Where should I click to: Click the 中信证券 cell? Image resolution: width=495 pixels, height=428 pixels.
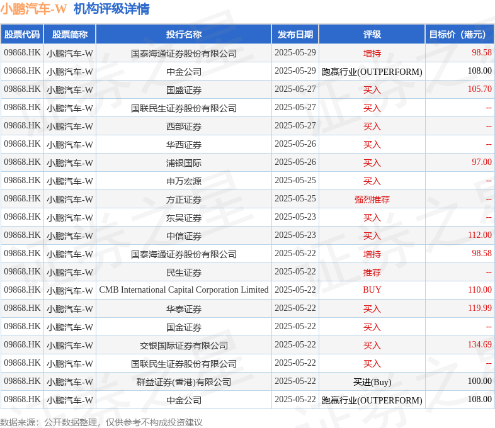click(184, 236)
